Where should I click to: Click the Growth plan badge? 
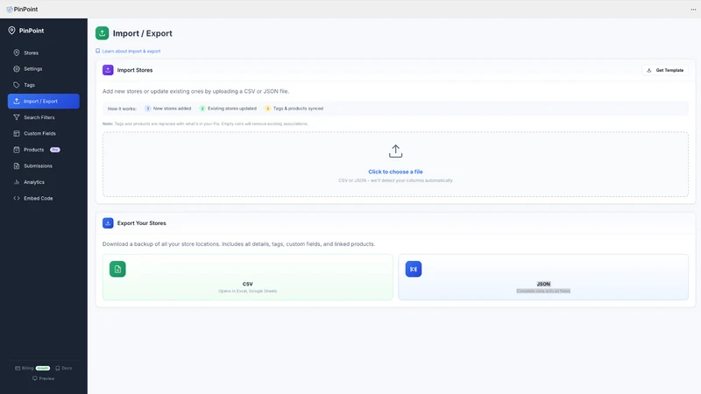pyautogui.click(x=43, y=368)
